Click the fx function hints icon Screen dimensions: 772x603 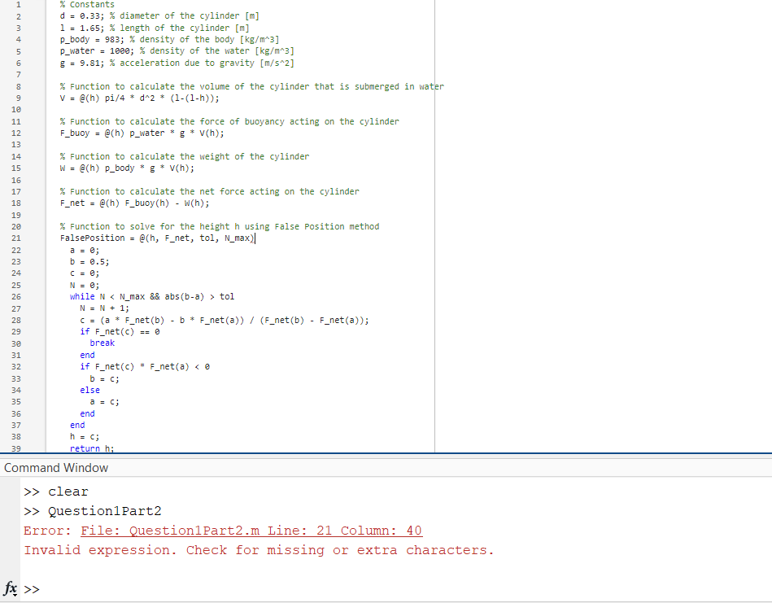tap(9, 588)
